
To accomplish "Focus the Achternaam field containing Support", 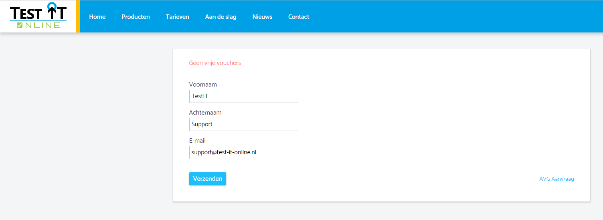I will tap(244, 124).
